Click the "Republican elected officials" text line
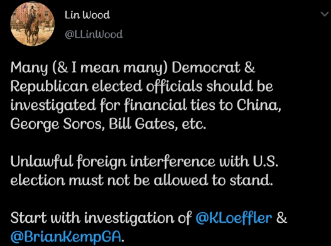Viewport: 331px width, 246px height. (142, 87)
